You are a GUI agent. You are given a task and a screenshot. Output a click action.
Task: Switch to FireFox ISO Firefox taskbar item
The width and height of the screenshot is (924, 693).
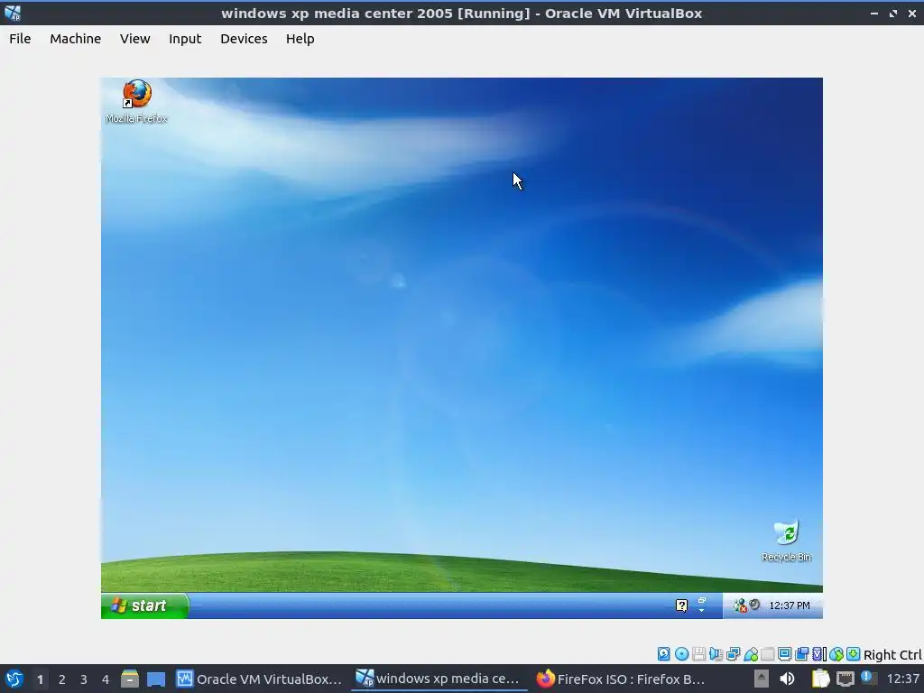click(x=620, y=679)
